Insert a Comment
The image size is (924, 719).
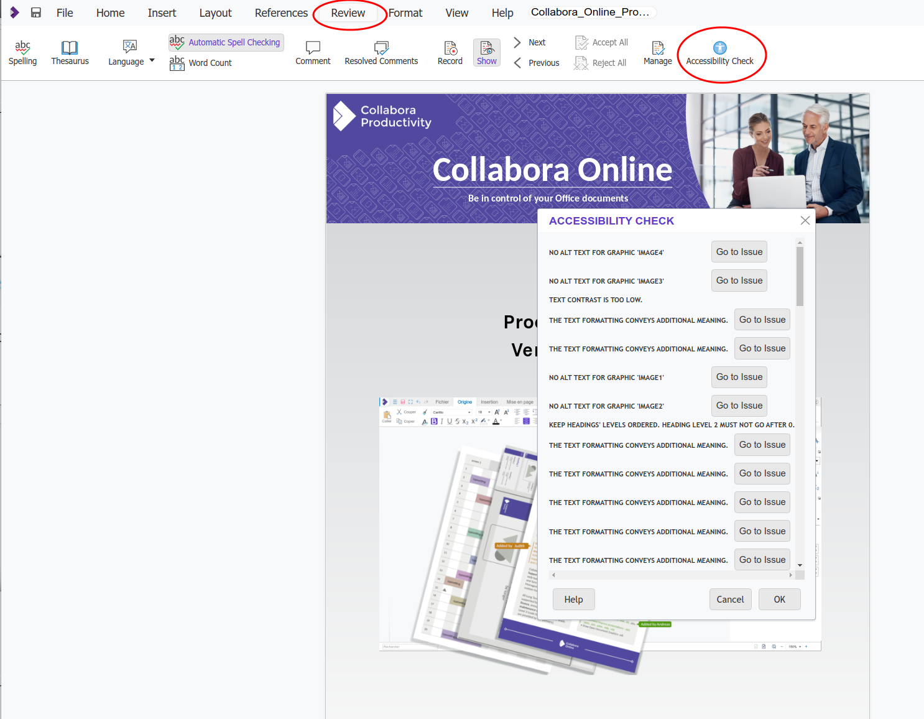coord(313,53)
